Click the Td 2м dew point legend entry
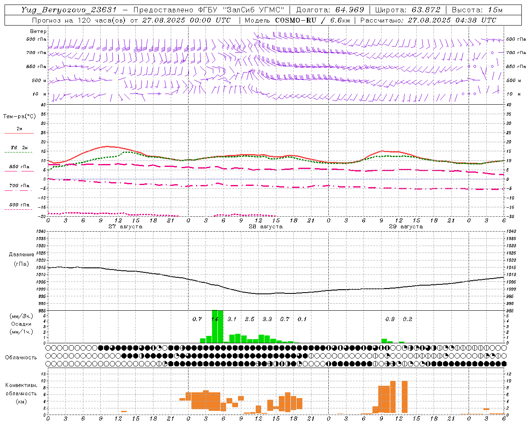 point(19,148)
